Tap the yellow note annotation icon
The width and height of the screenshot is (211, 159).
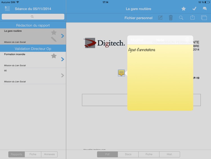pos(121,73)
